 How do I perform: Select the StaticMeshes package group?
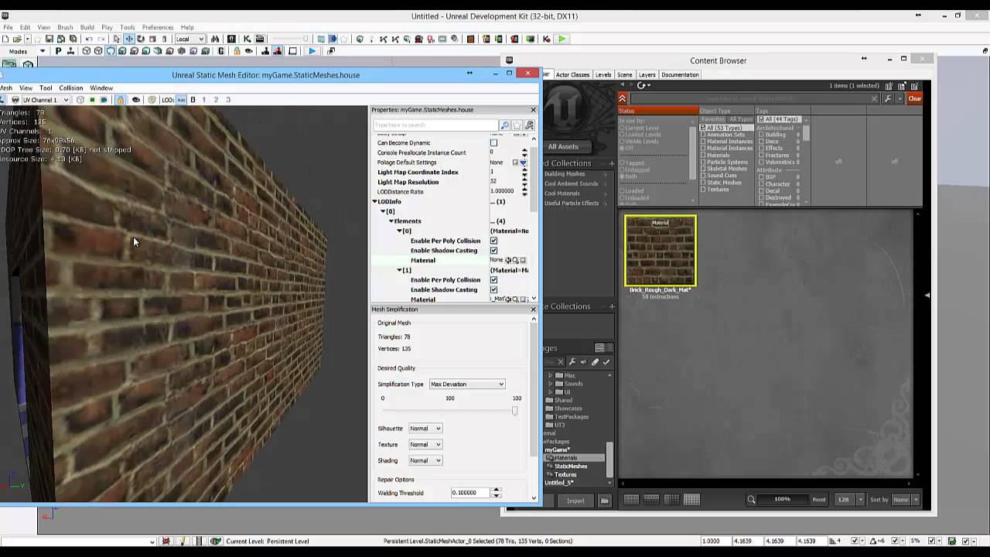point(570,466)
